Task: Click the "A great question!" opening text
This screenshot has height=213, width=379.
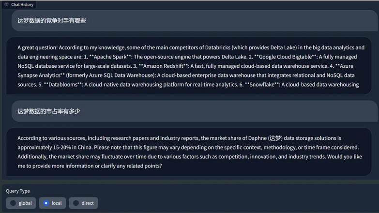Action: [37, 47]
